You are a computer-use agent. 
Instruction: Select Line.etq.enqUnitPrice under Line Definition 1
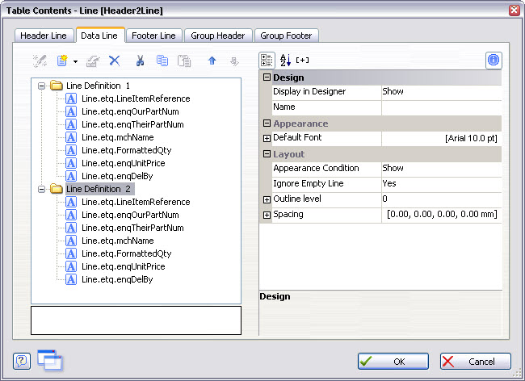coord(124,163)
